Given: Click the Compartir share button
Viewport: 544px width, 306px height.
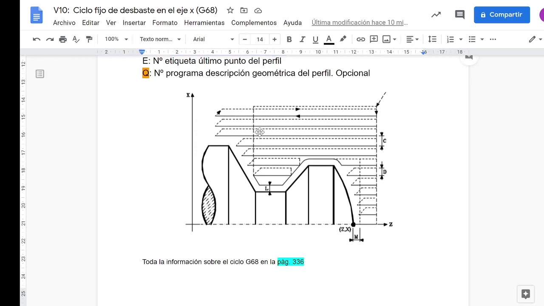Looking at the screenshot, I should coord(502,15).
